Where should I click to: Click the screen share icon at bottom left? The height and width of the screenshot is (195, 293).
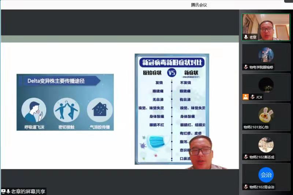[x=3, y=191]
